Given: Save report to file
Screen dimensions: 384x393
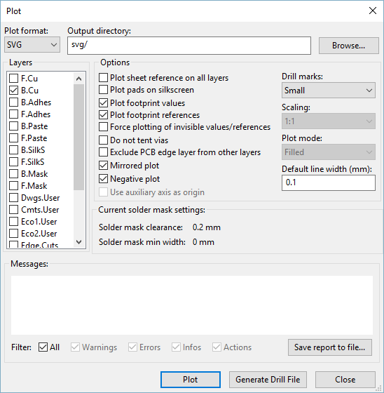Looking at the screenshot, I should pos(330,347).
